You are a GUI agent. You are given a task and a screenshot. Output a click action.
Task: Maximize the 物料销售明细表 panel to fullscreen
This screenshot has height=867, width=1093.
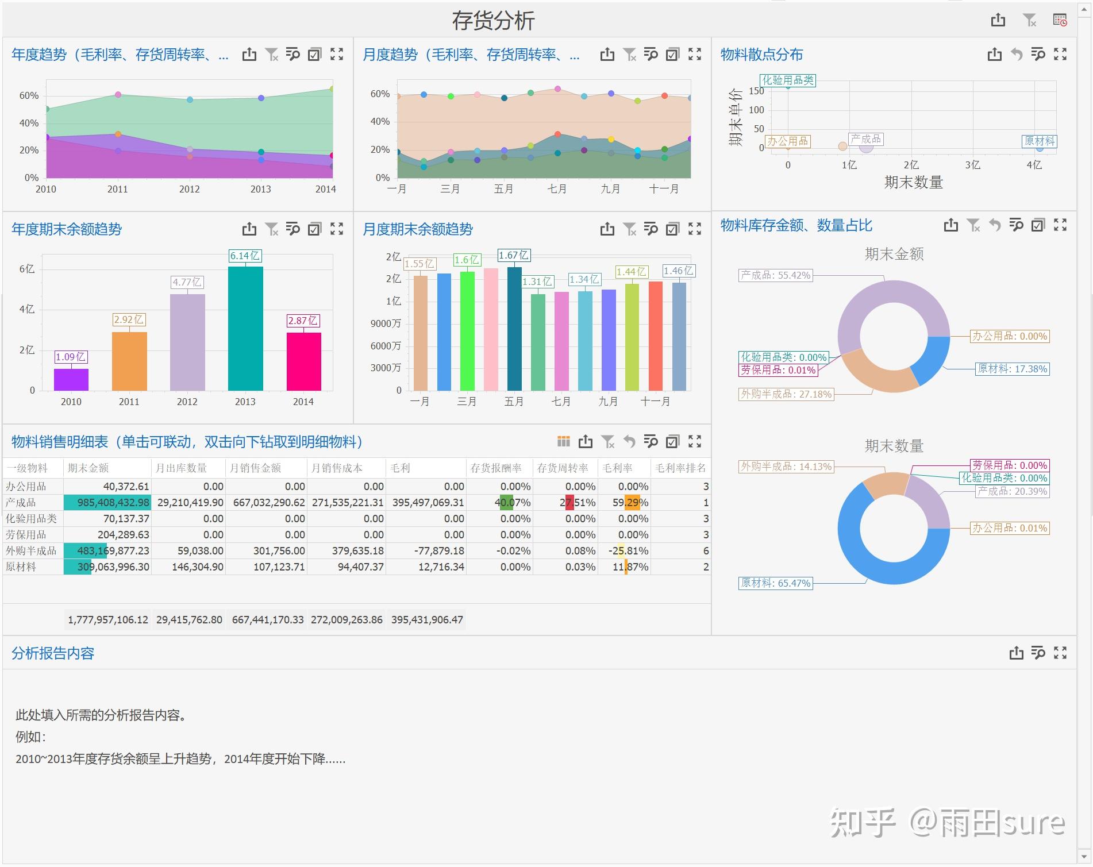tap(695, 442)
